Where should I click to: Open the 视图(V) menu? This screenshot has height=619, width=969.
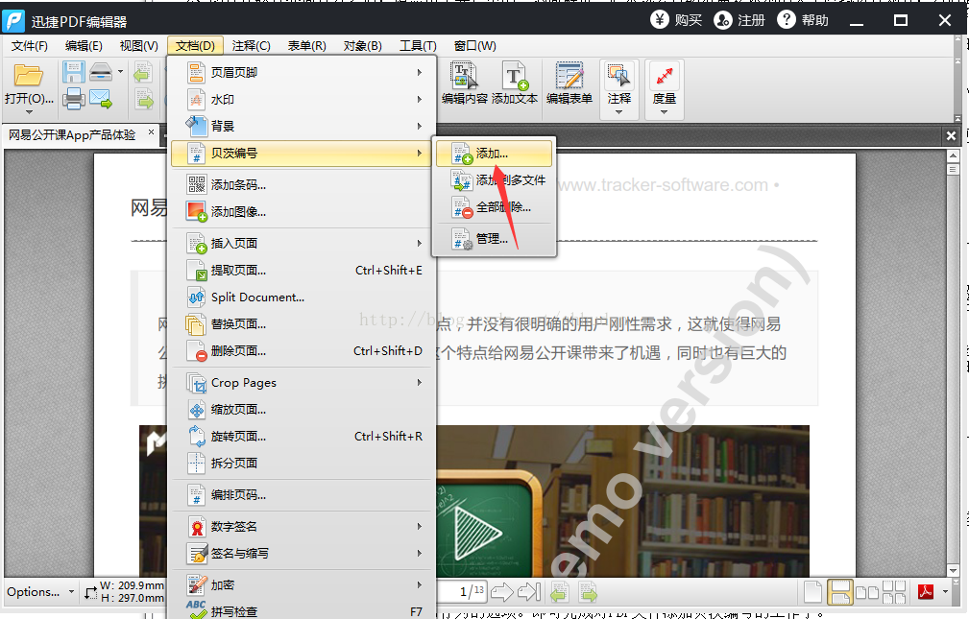pos(139,46)
